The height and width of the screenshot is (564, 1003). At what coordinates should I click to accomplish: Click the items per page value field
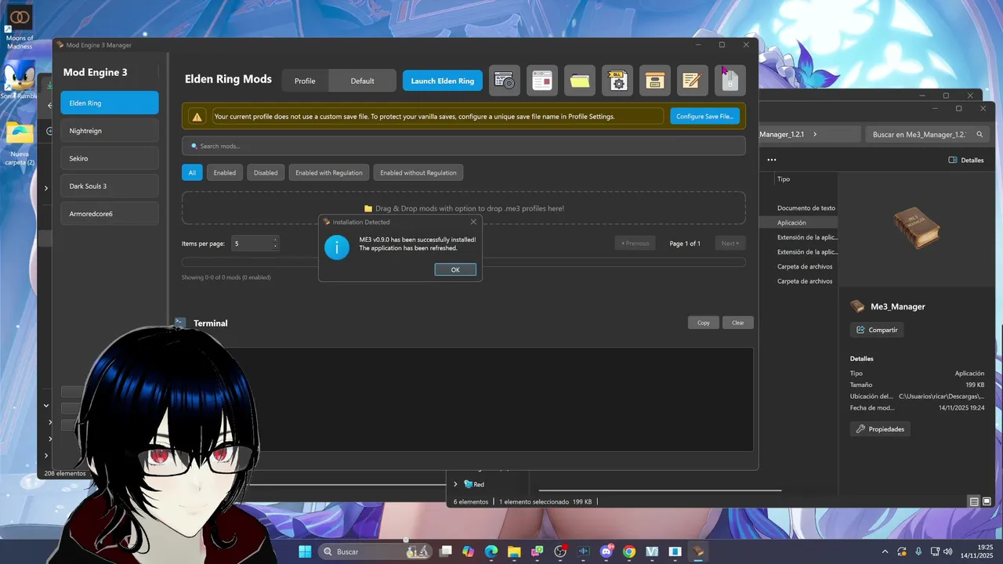click(255, 244)
